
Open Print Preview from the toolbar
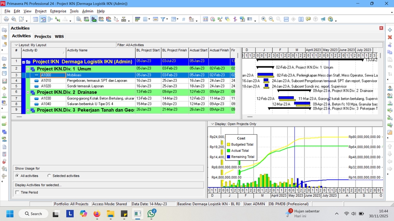tap(14, 19)
